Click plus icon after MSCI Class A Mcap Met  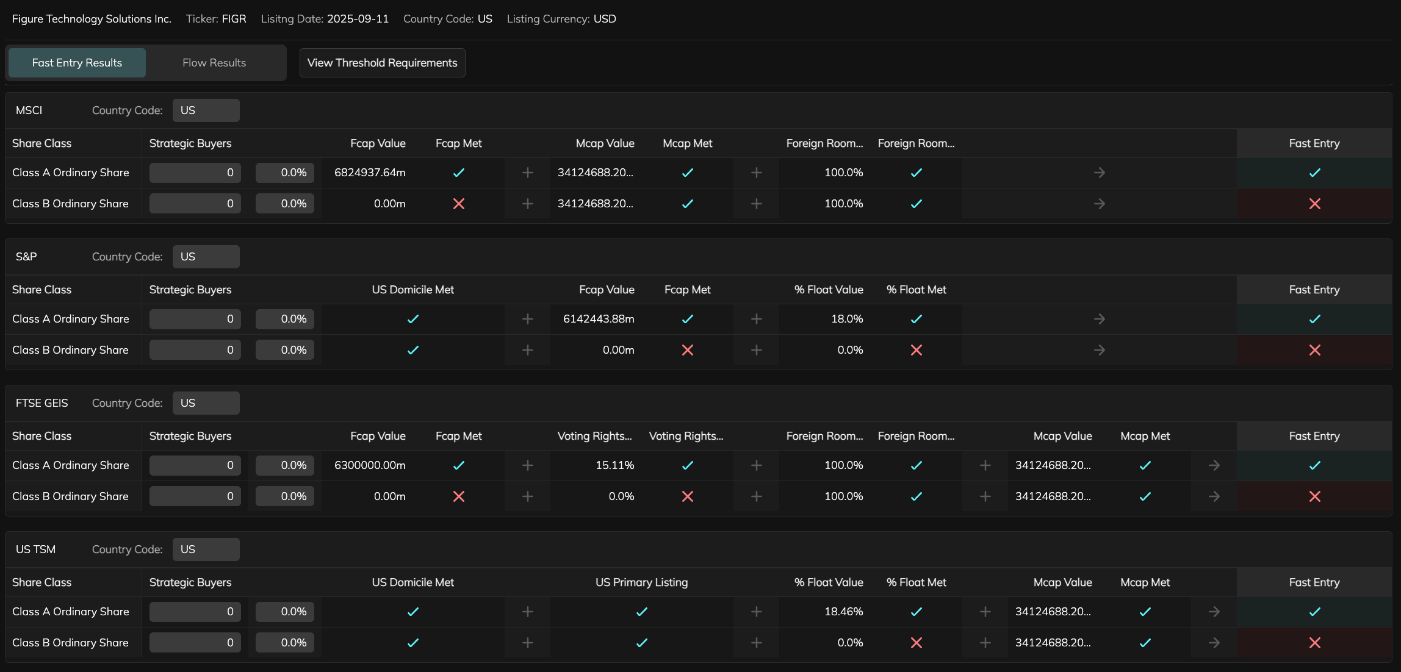click(756, 173)
